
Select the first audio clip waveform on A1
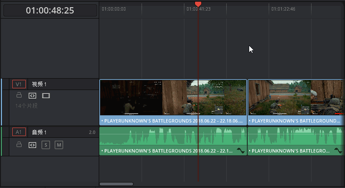(173, 136)
